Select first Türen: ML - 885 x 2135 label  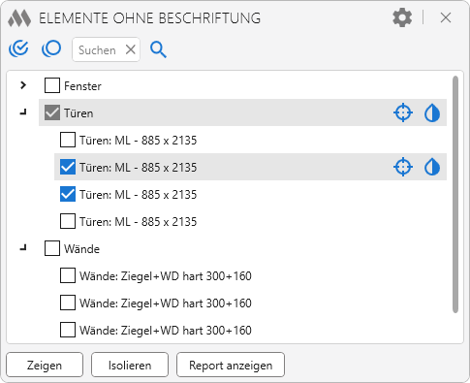pos(139,141)
